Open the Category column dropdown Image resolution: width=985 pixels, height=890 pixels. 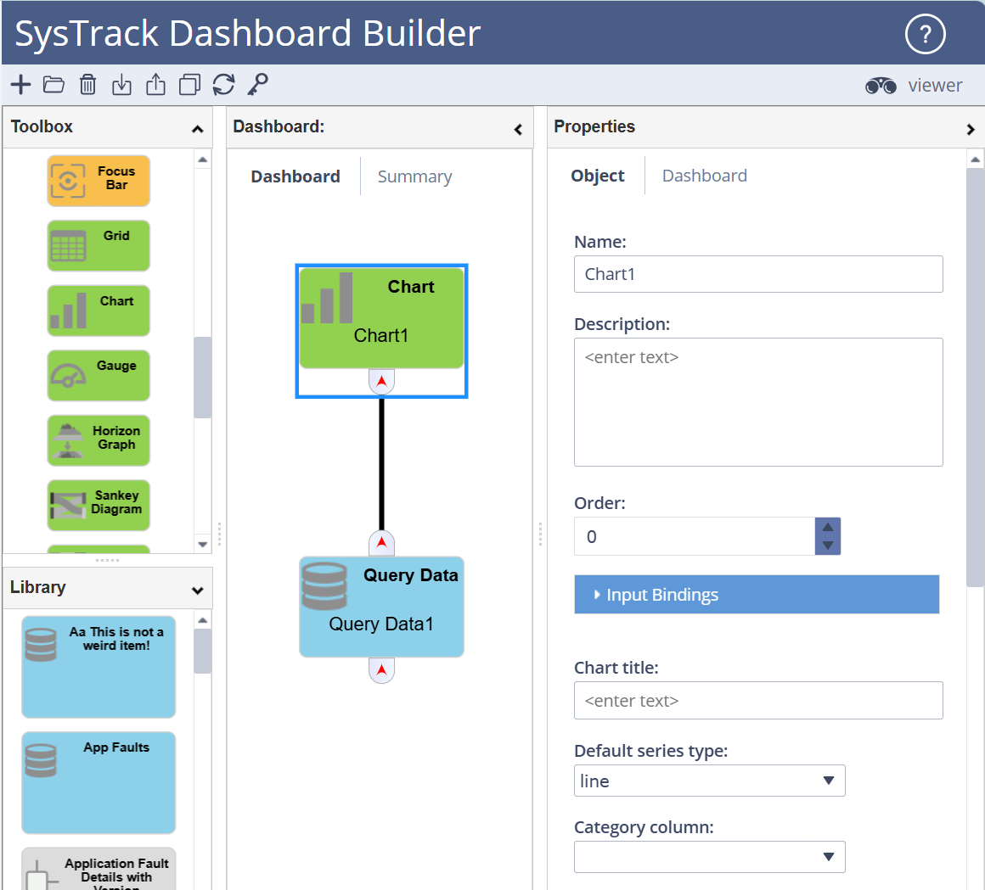(709, 857)
